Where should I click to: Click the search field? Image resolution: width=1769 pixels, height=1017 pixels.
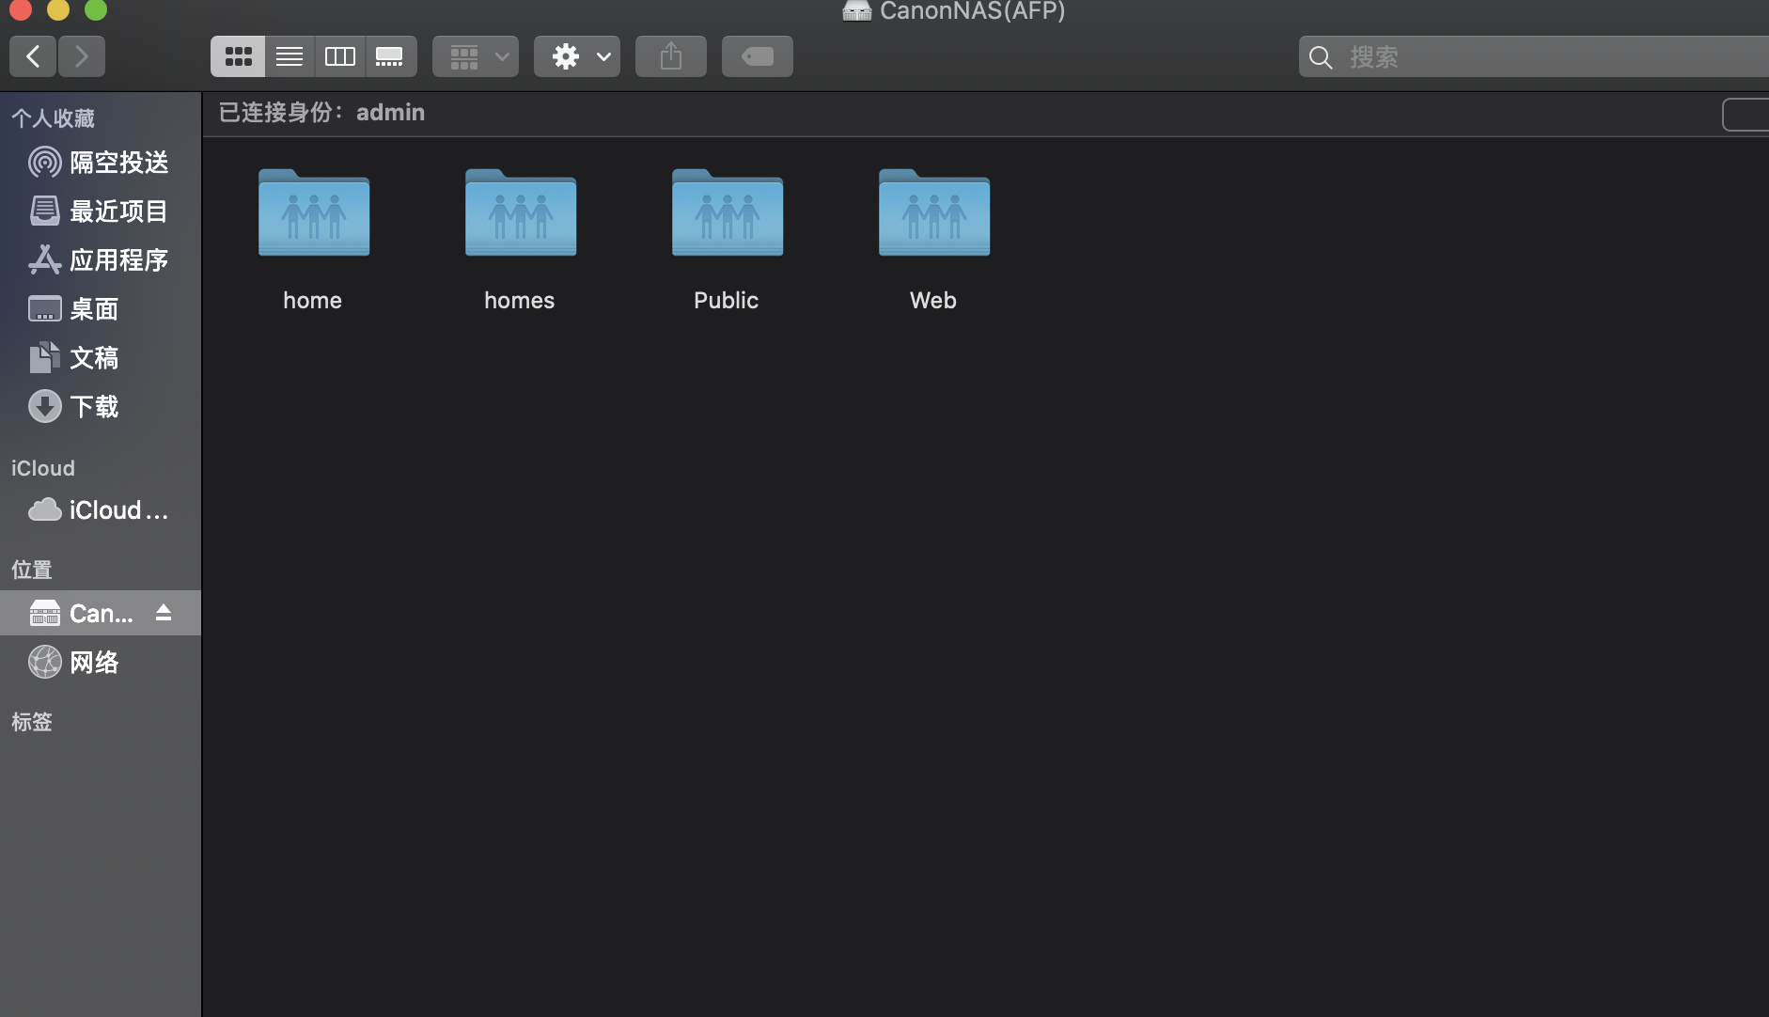click(x=1542, y=57)
